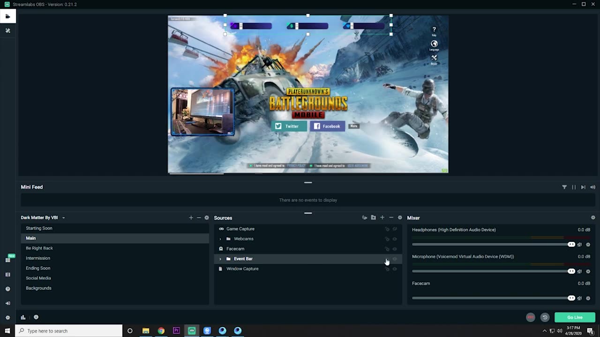Click the info circle icon in footer
The width and height of the screenshot is (600, 337).
[36, 317]
